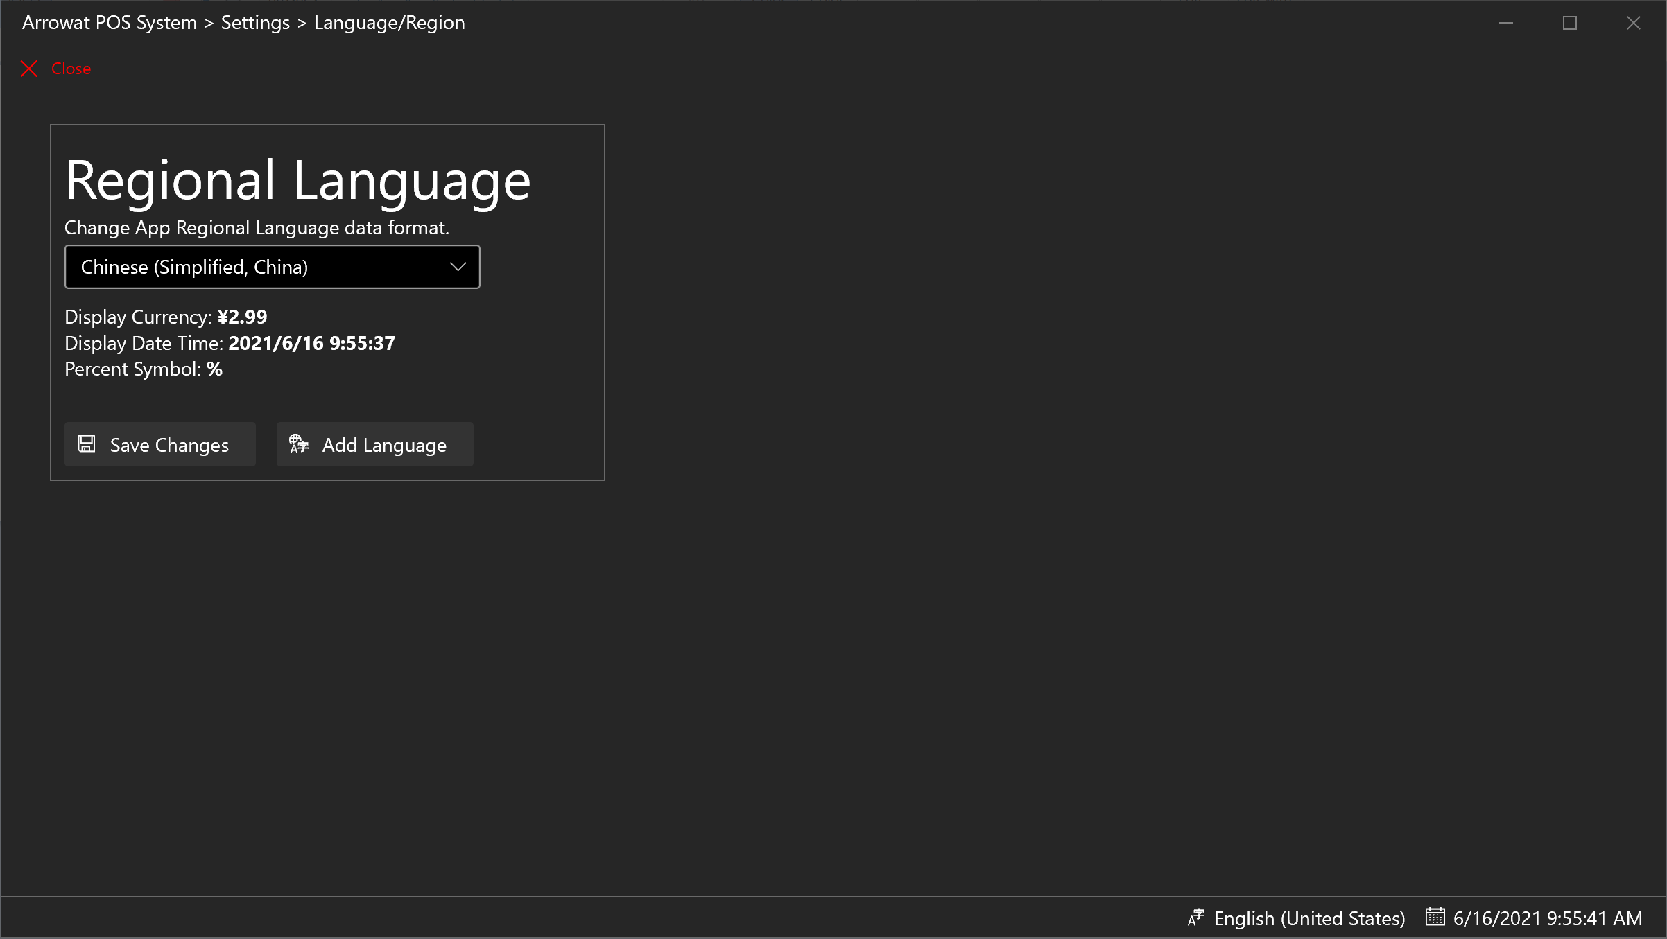The height and width of the screenshot is (939, 1667).
Task: Click the dropdown chevron arrow
Action: point(458,267)
